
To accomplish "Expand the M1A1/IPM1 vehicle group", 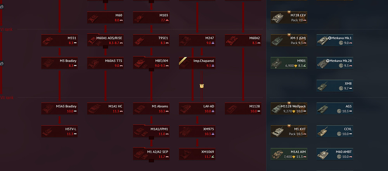I will pos(151,138).
